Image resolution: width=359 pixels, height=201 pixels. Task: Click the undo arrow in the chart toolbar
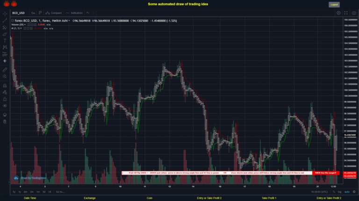click(88, 13)
